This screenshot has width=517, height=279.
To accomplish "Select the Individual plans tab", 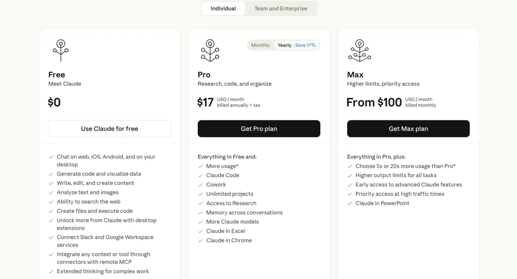I will click(223, 9).
